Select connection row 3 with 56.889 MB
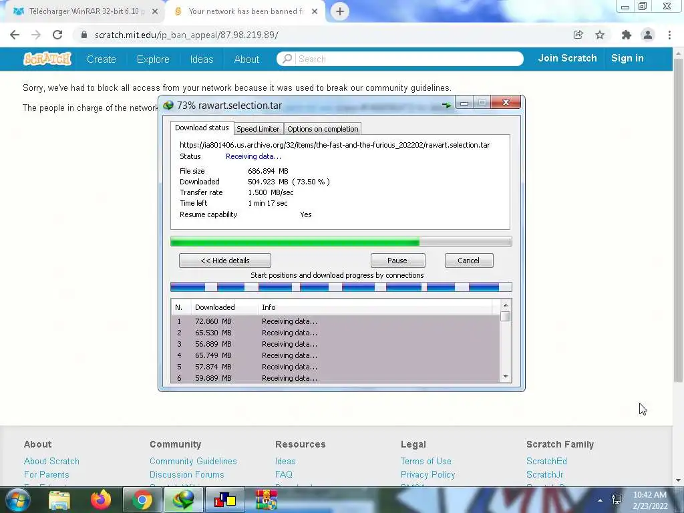The width and height of the screenshot is (684, 513). coord(335,344)
